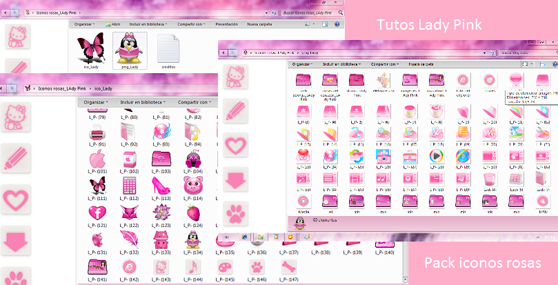Image resolution: width=558 pixels, height=285 pixels.
Task: Open address bar history dropdown in top window
Action: (266, 13)
